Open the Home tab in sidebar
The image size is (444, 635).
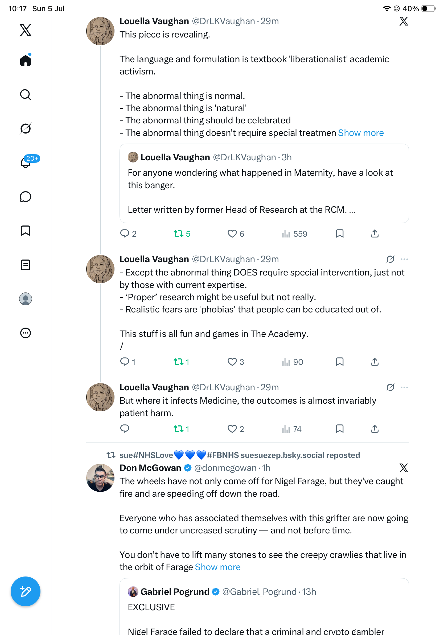(26, 60)
